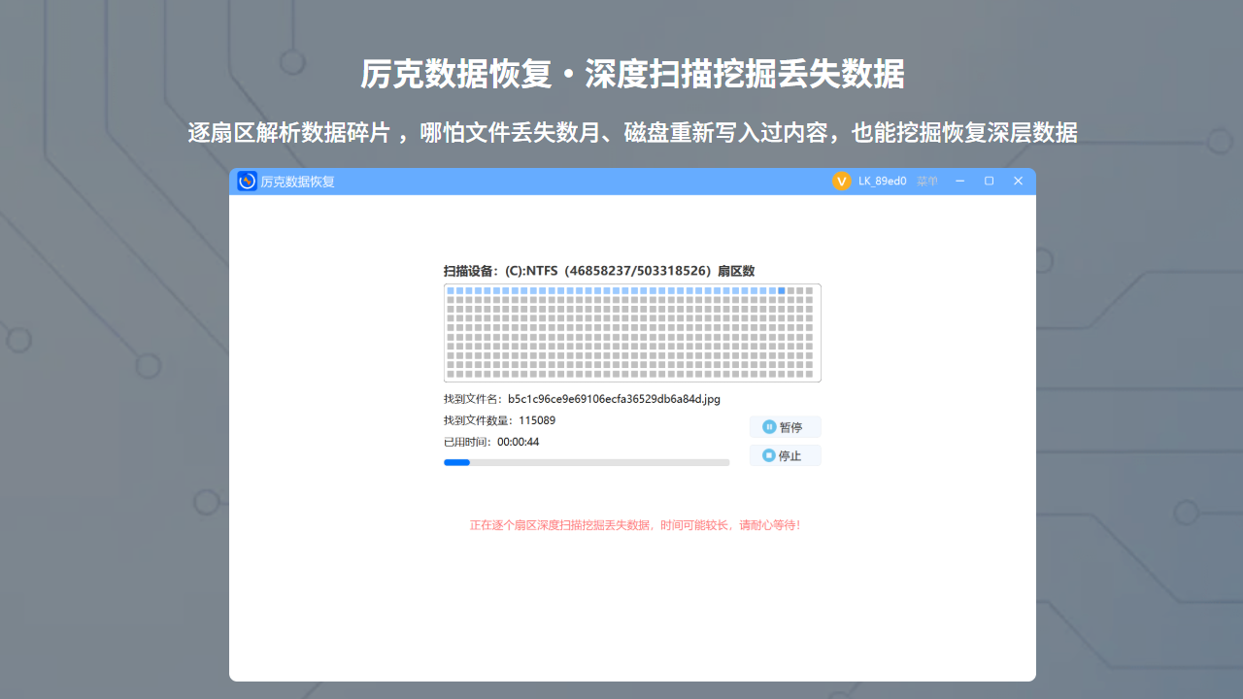1243x699 pixels.
Task: Click a blue scanned sector block in the grid
Action: tap(583, 291)
